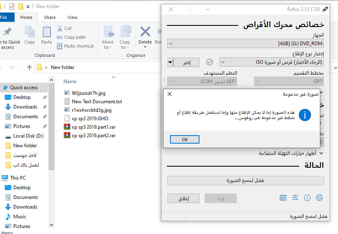Click the Cut scissors command
The width and height of the screenshot is (338, 234).
(64, 28)
